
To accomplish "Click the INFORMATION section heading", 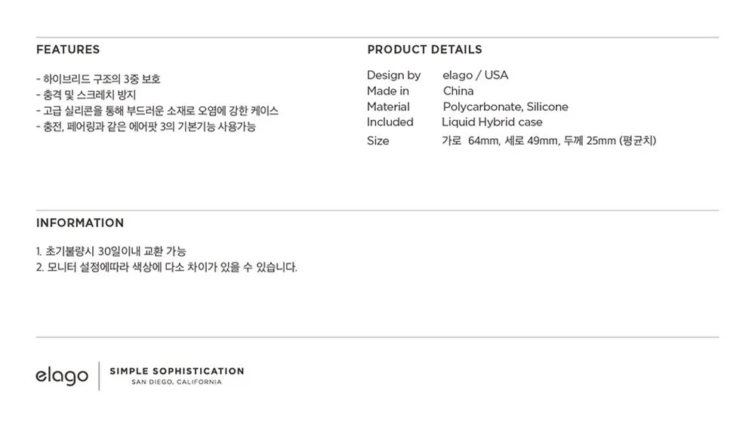I will (80, 223).
